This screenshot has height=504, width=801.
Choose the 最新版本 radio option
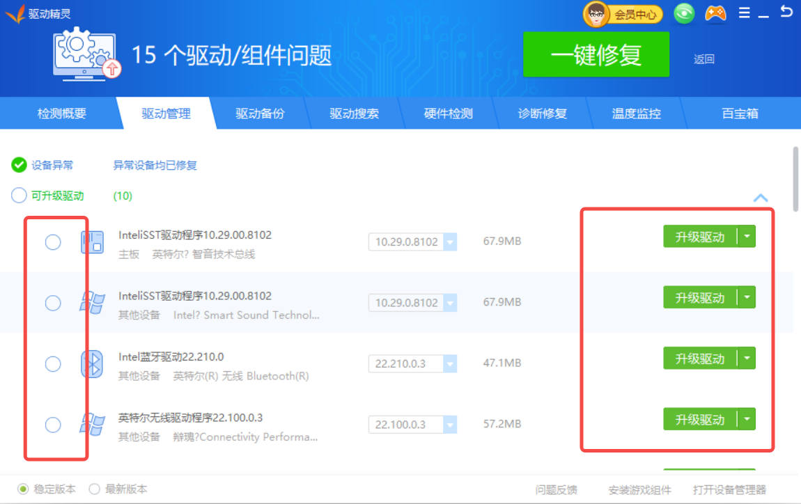[95, 489]
